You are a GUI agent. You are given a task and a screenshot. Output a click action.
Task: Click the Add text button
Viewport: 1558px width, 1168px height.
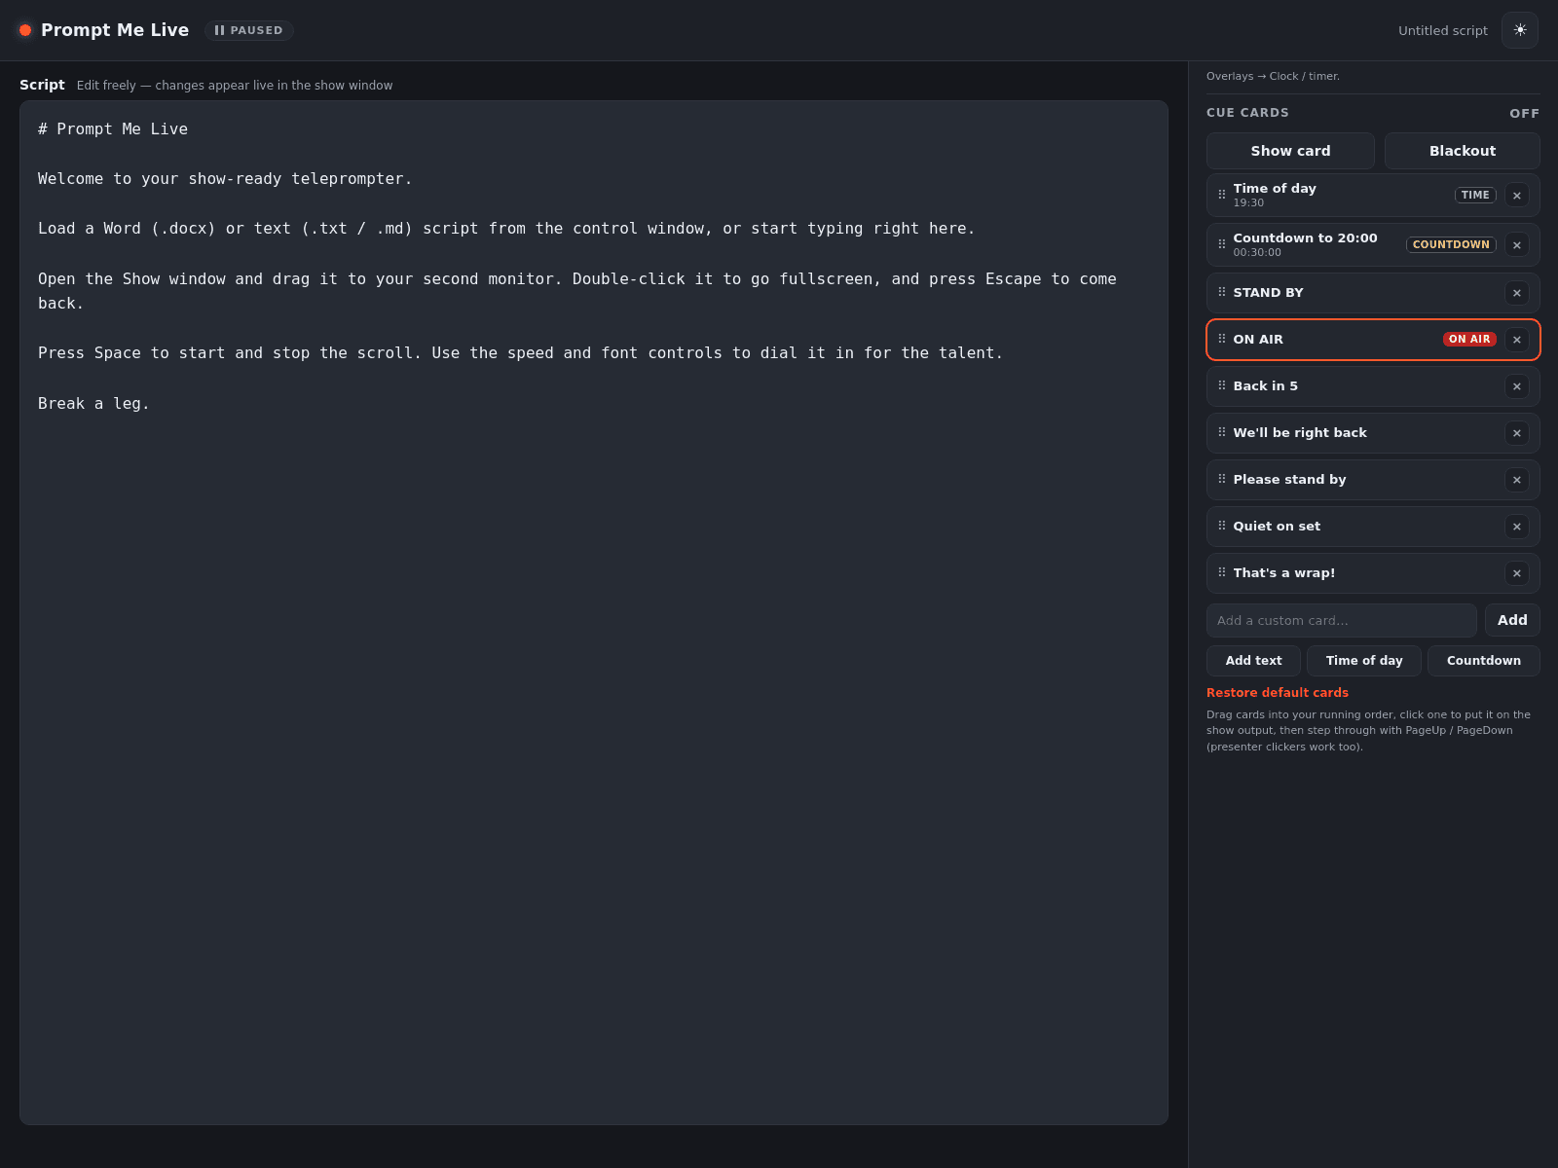click(1253, 661)
